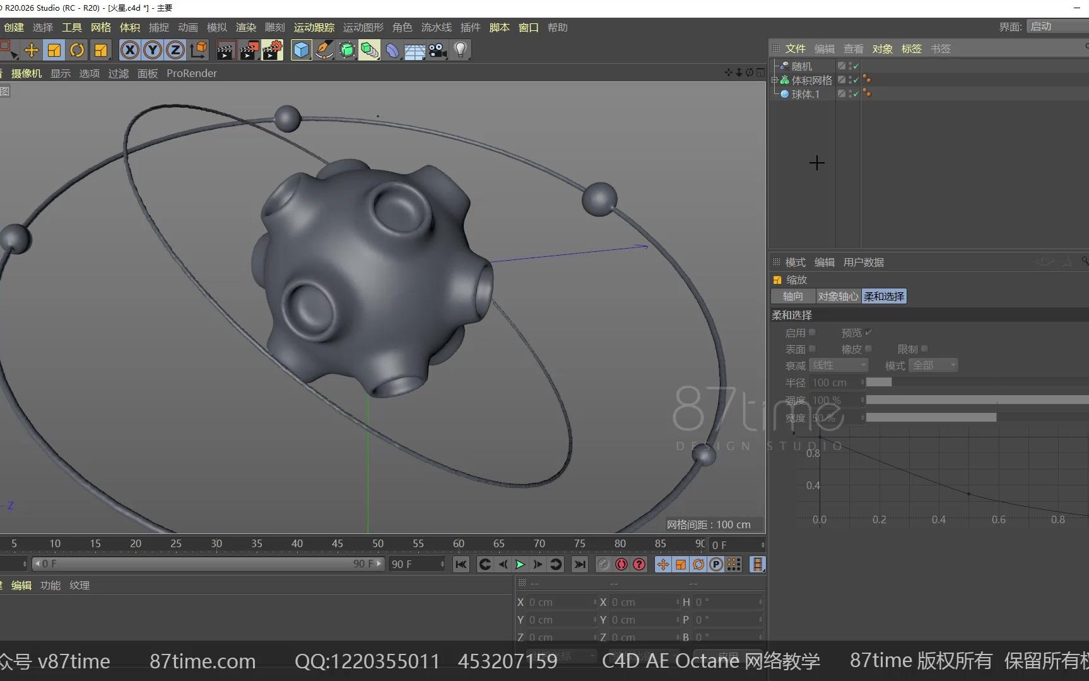Jump to the end of the animation
1089x681 pixels.
(579, 564)
